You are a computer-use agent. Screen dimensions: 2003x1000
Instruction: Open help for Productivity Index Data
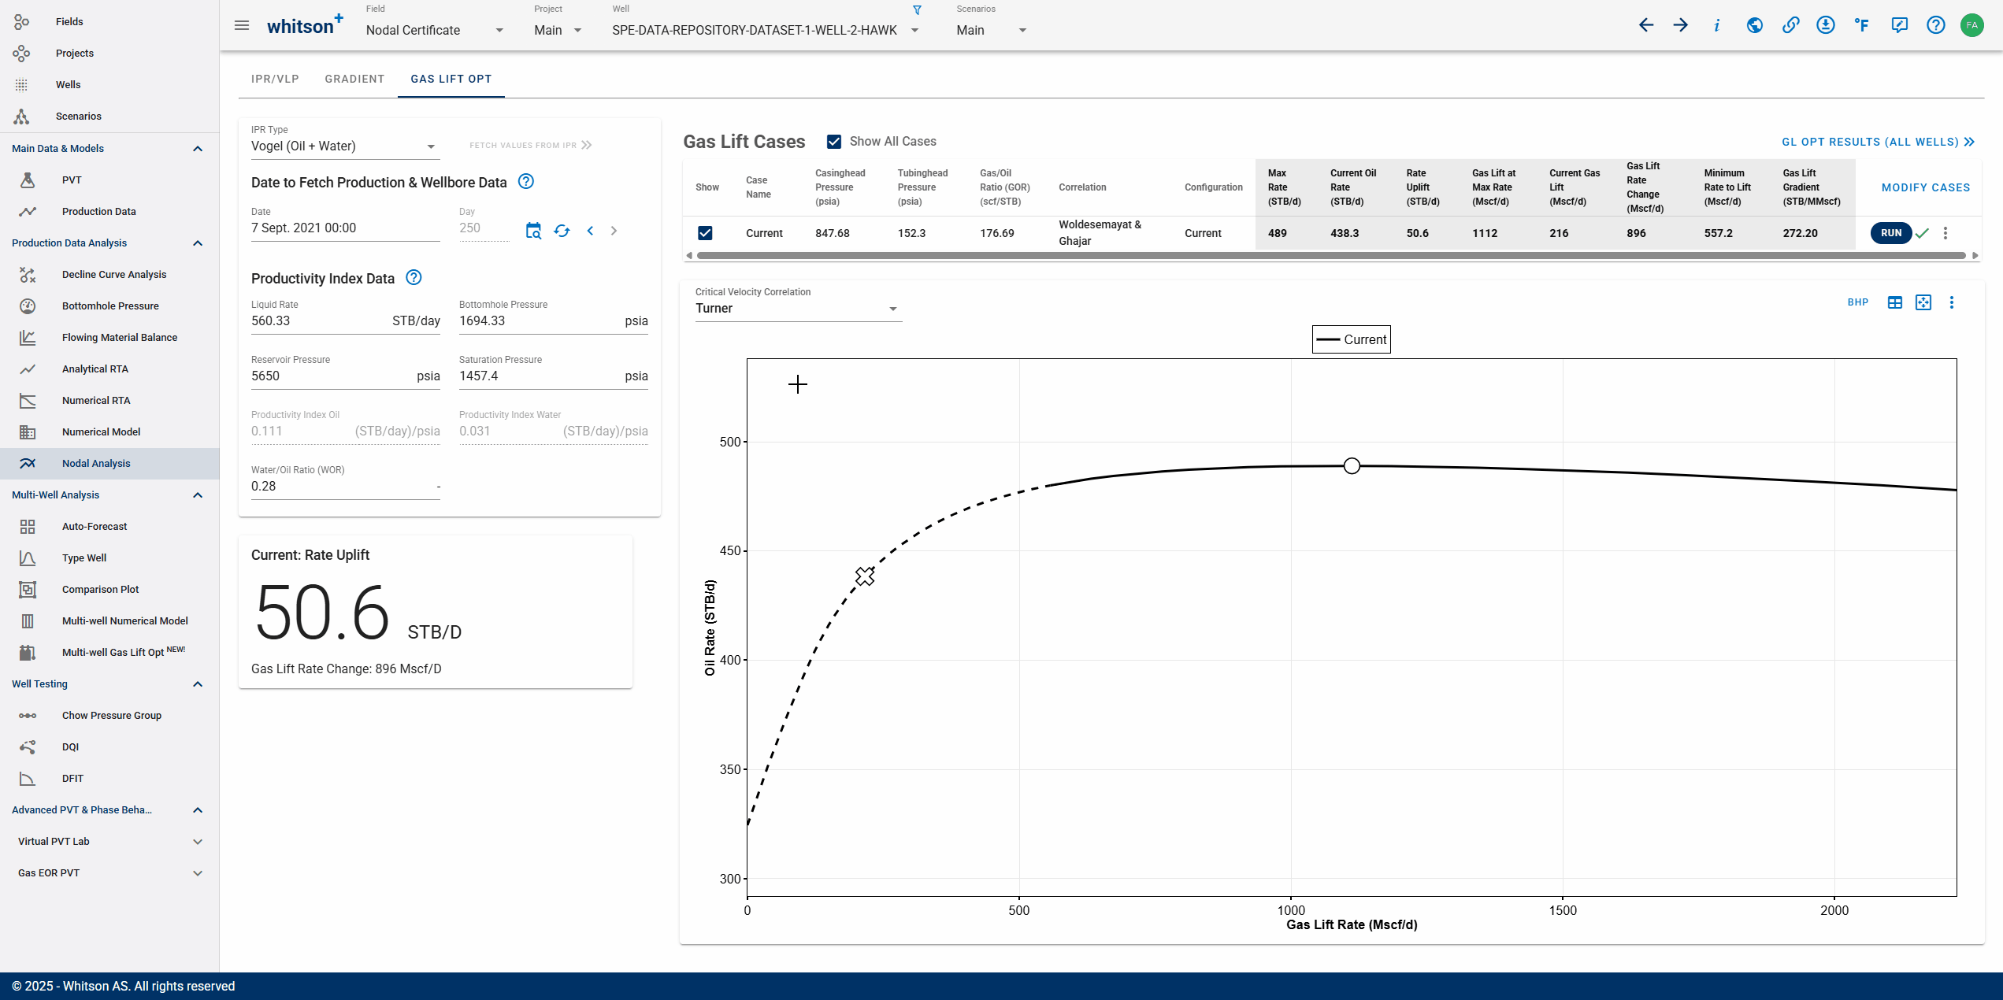pyautogui.click(x=414, y=277)
